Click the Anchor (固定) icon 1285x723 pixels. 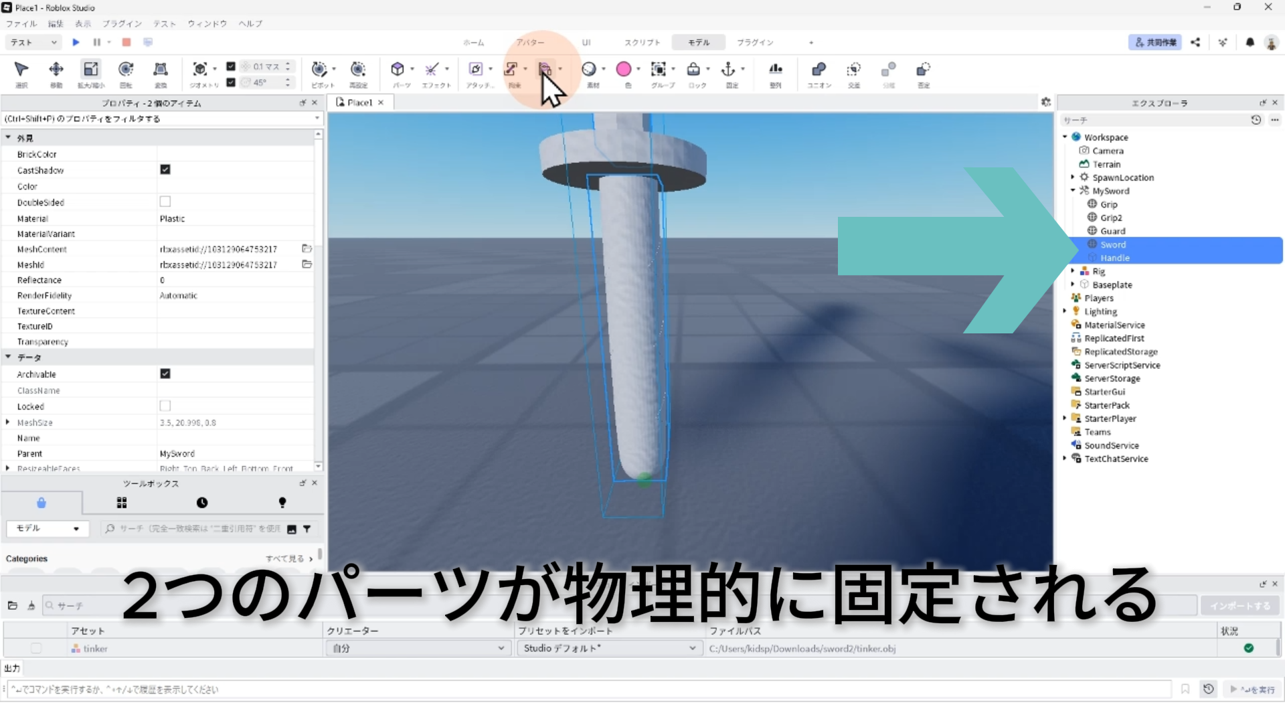pos(728,70)
